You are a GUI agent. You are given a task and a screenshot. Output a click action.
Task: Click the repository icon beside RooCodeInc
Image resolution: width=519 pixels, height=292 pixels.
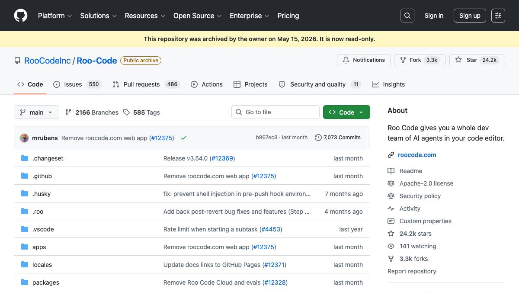17,61
